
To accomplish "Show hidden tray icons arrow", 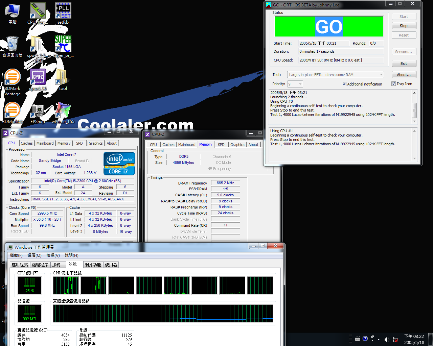I will click(x=379, y=340).
